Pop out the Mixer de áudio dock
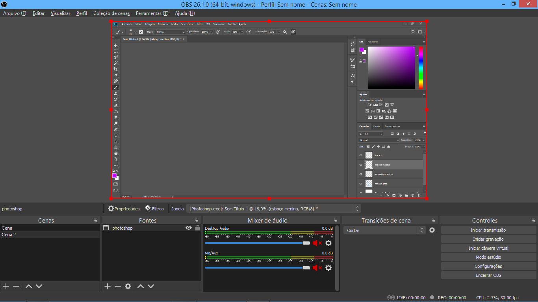The height and width of the screenshot is (302, 538). tap(336, 220)
